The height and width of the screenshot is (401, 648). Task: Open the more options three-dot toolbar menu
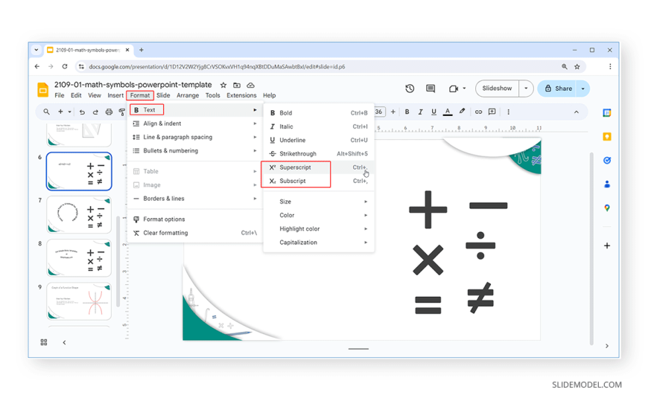pyautogui.click(x=508, y=112)
